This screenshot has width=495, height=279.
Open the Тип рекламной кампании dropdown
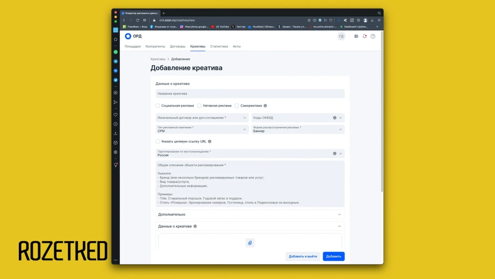200,129
